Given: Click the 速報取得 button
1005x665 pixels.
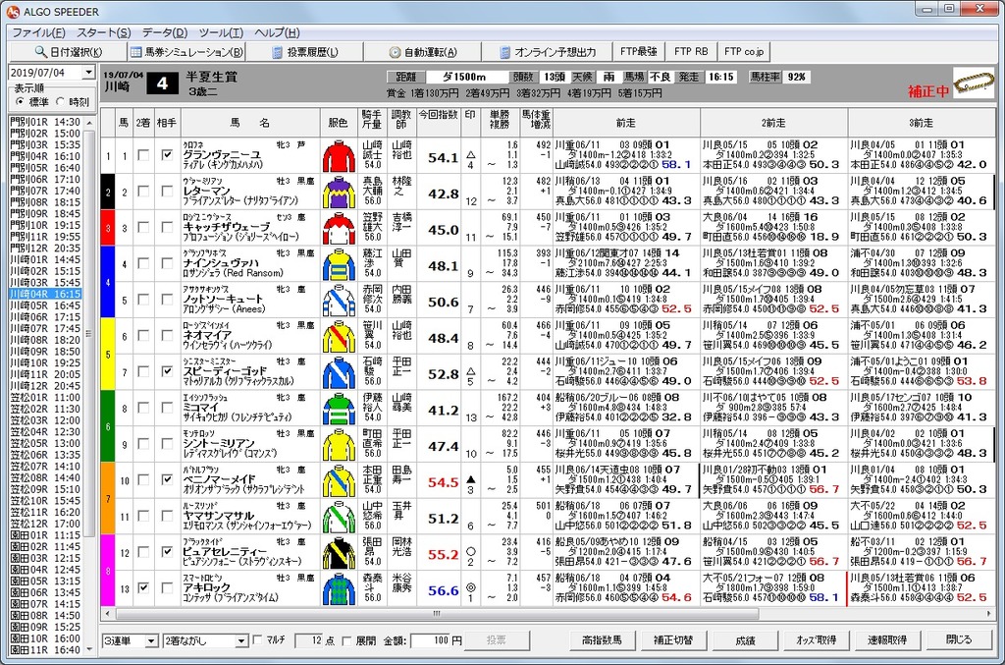Looking at the screenshot, I should (887, 640).
